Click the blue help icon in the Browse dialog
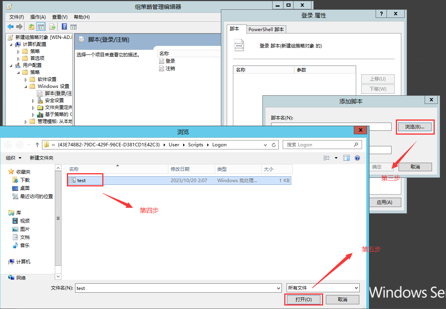 [357, 158]
